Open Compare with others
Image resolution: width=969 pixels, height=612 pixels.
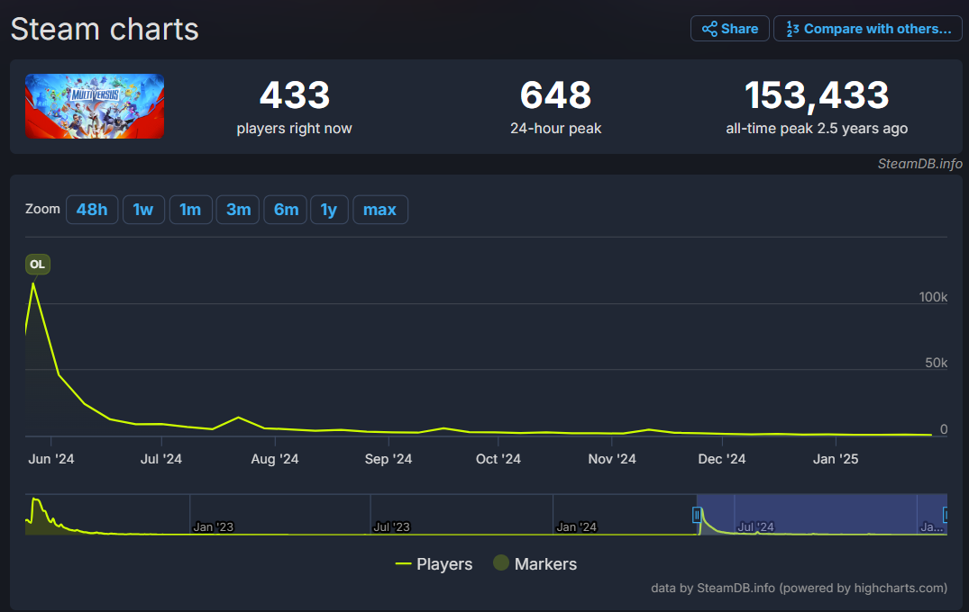(x=868, y=29)
